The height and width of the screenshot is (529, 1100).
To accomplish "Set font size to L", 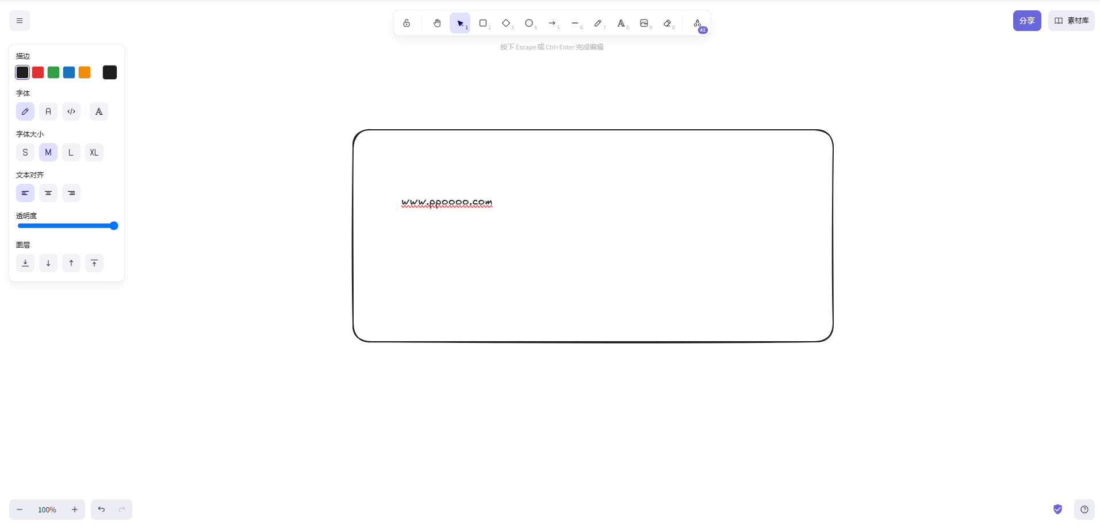I will click(x=71, y=152).
